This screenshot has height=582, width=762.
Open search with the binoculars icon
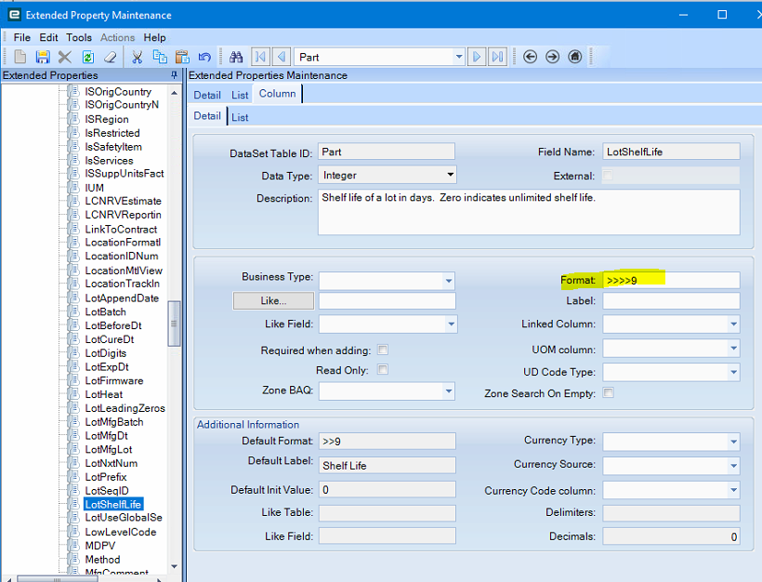coord(236,57)
